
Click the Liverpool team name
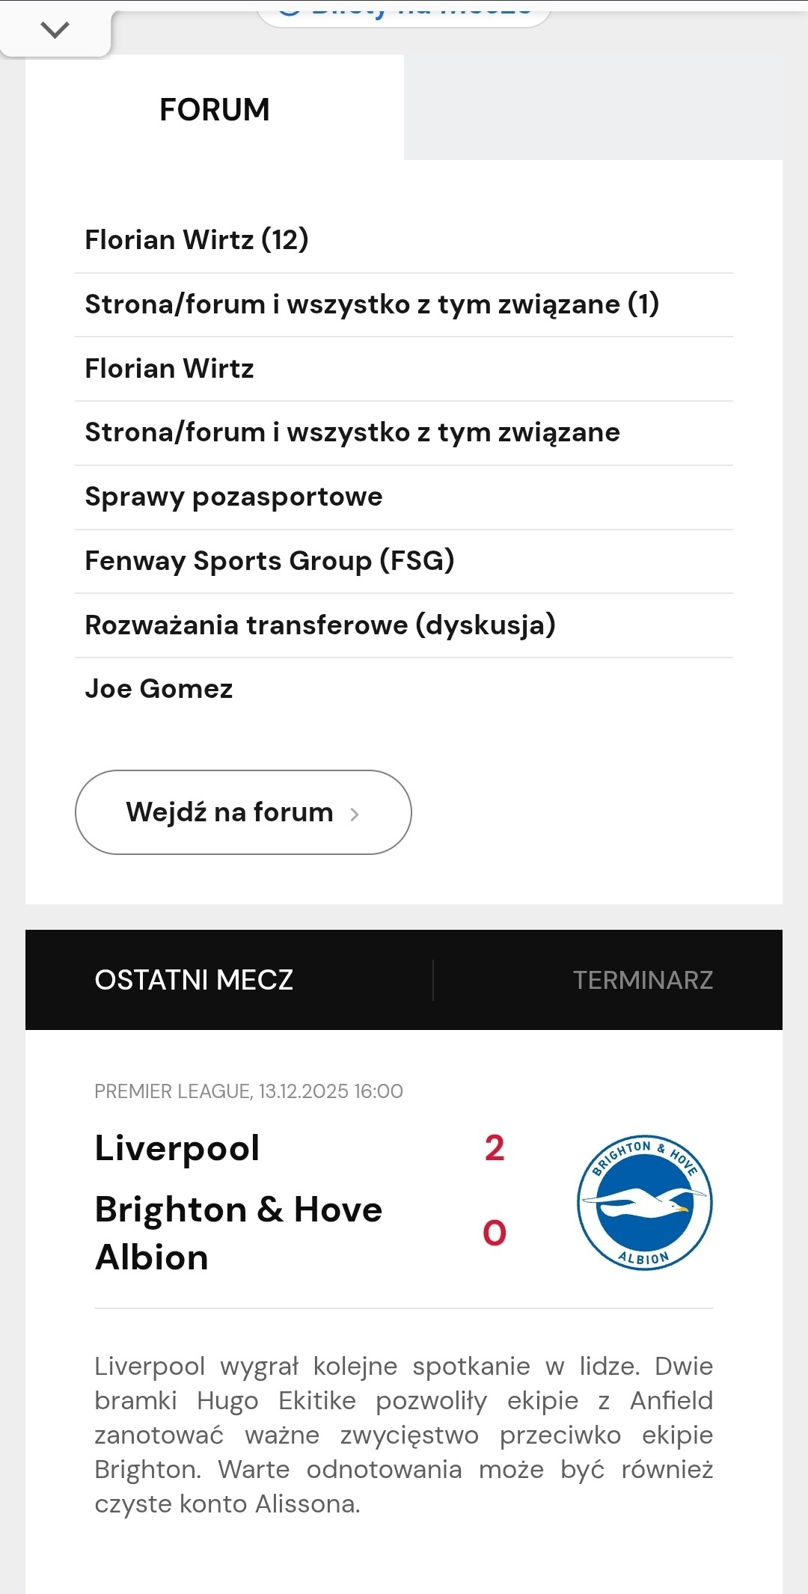coord(177,1148)
